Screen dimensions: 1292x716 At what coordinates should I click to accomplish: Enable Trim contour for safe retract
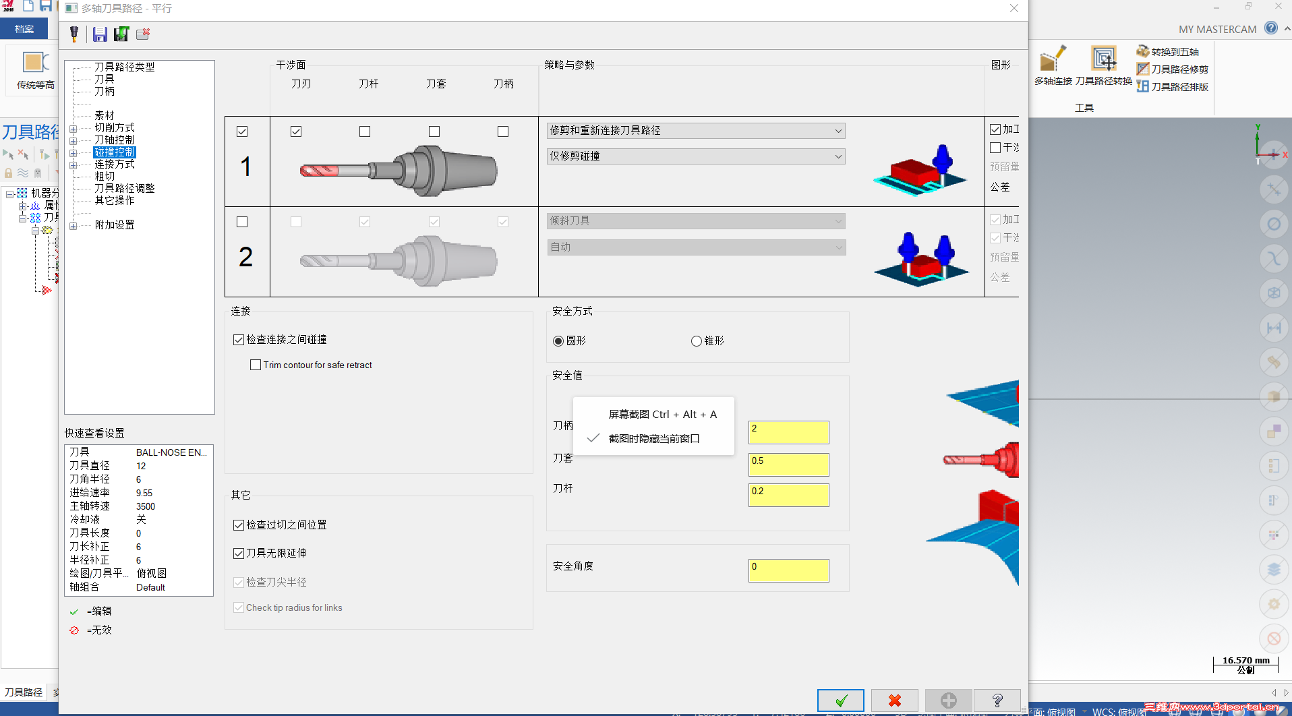point(256,365)
